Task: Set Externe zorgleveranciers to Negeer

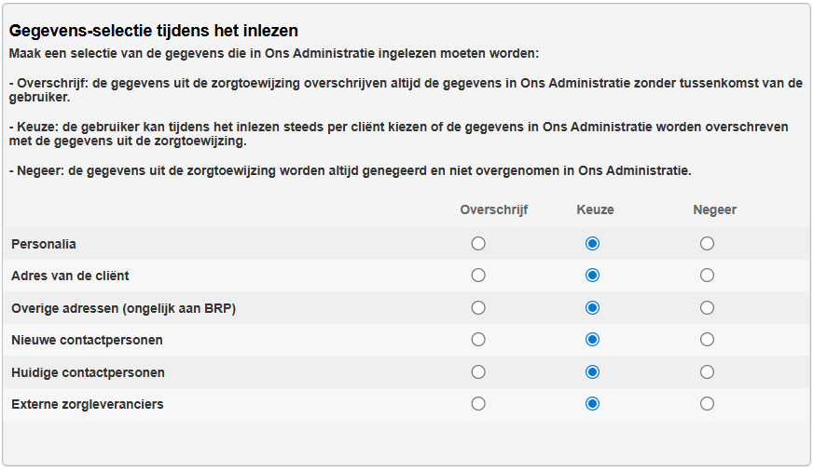Action: [707, 403]
